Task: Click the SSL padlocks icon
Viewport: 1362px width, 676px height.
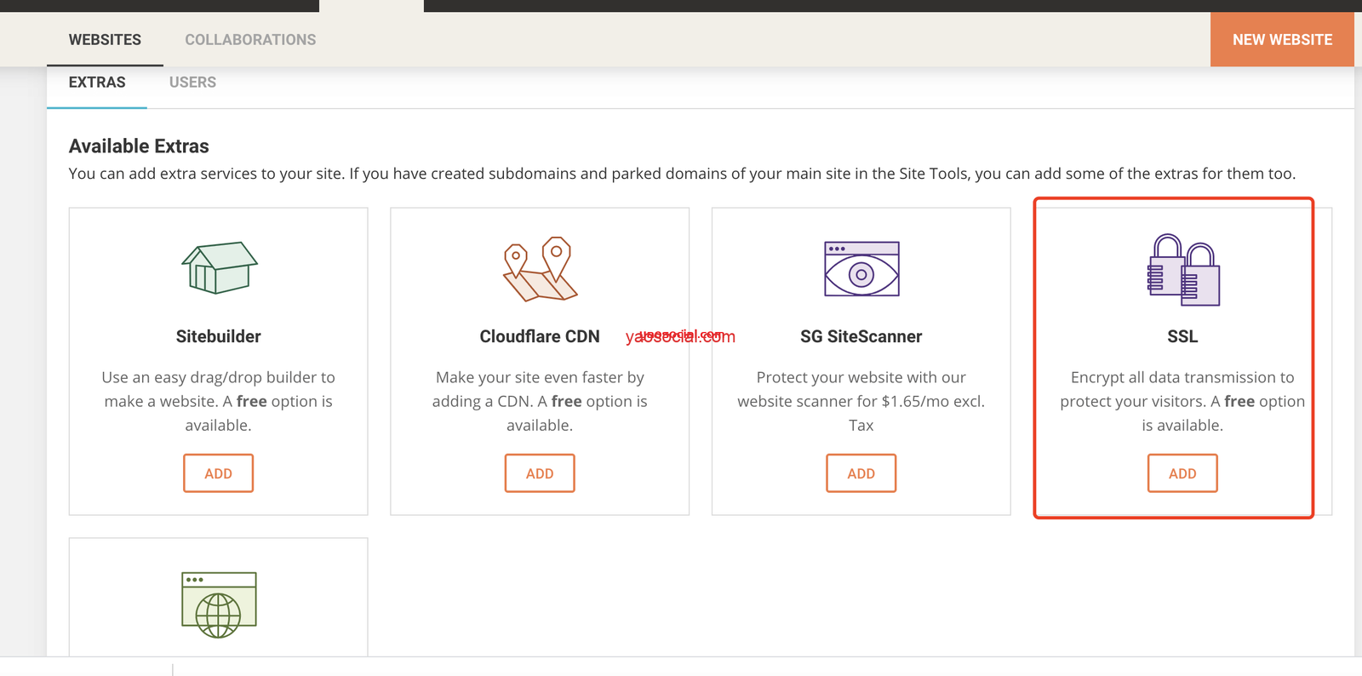Action: coord(1182,270)
